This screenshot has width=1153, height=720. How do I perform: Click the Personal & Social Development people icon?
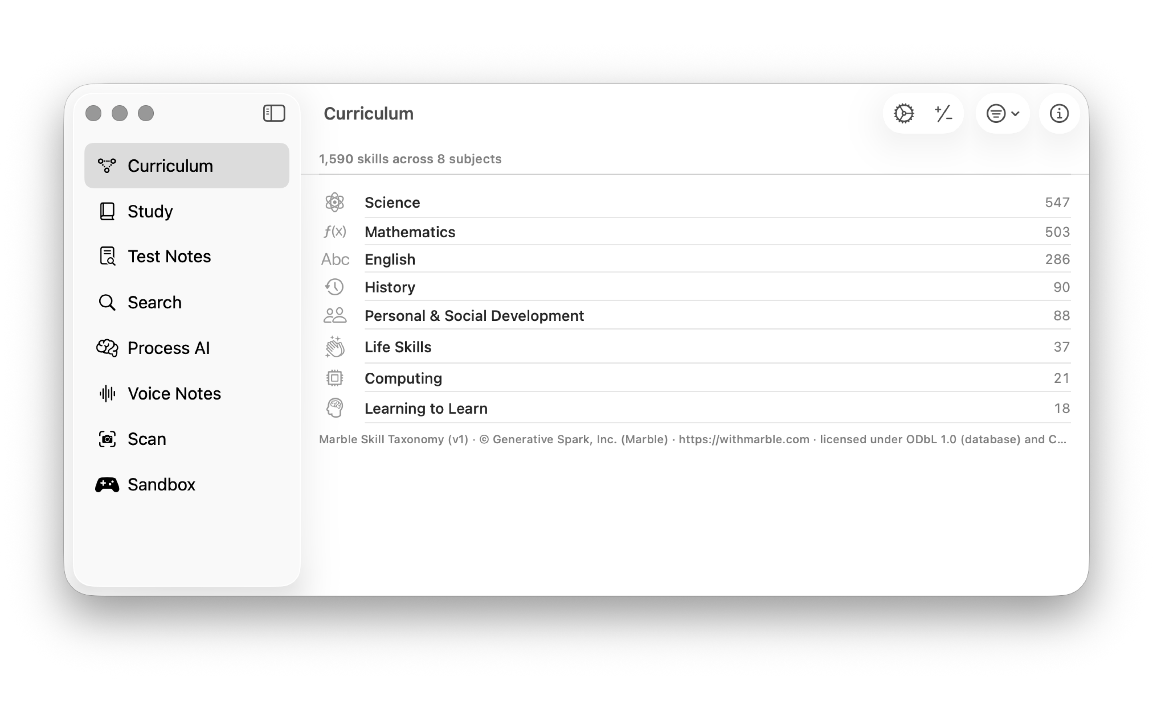(335, 315)
